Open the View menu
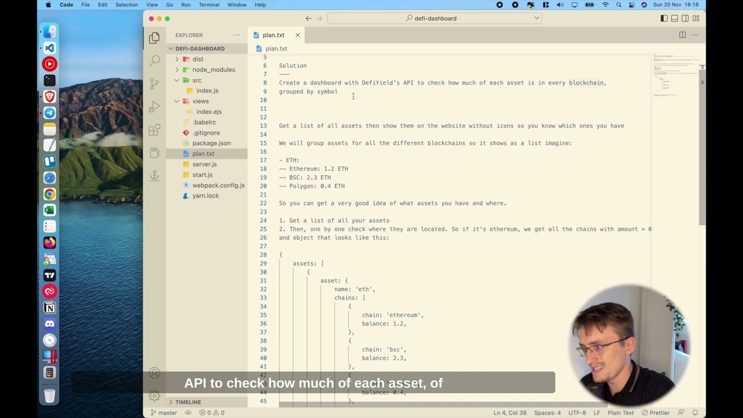 point(152,5)
